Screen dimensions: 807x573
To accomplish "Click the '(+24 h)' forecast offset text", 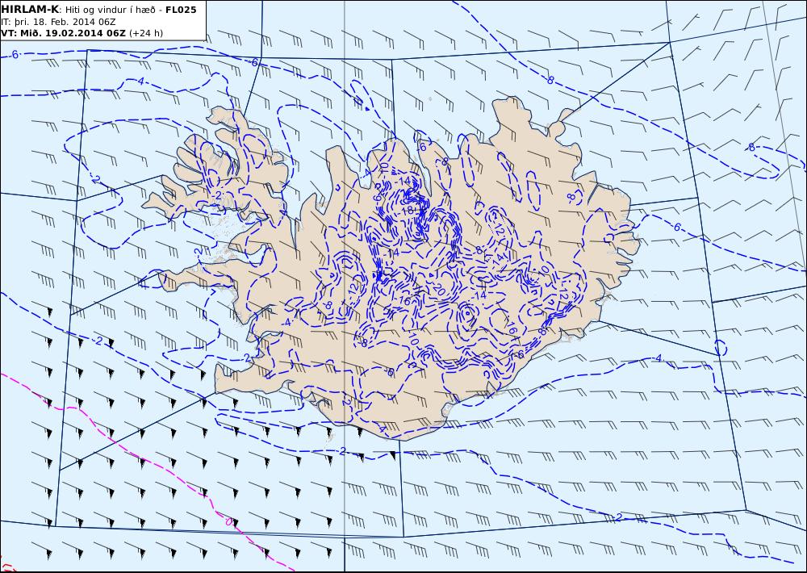I will pyautogui.click(x=145, y=33).
